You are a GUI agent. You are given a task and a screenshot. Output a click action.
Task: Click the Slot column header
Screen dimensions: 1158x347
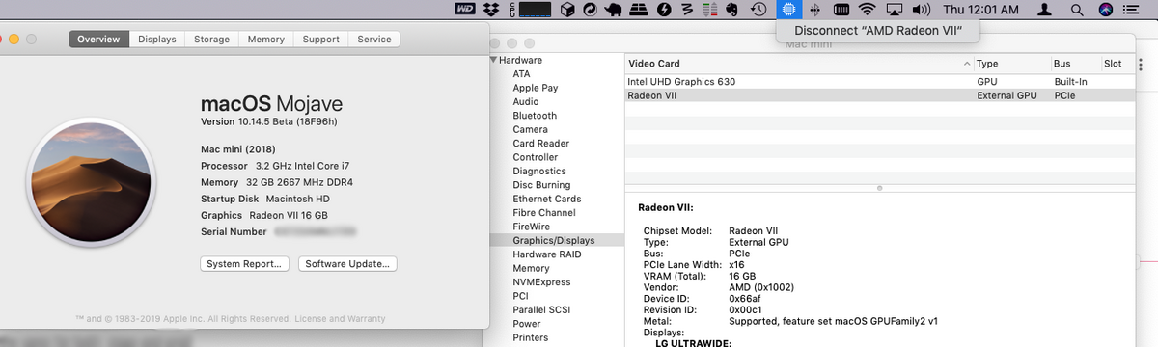1117,64
